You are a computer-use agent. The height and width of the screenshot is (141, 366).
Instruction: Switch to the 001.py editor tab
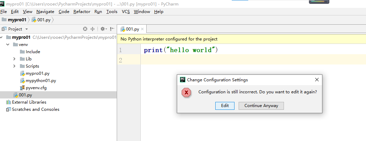pyautogui.click(x=132, y=29)
